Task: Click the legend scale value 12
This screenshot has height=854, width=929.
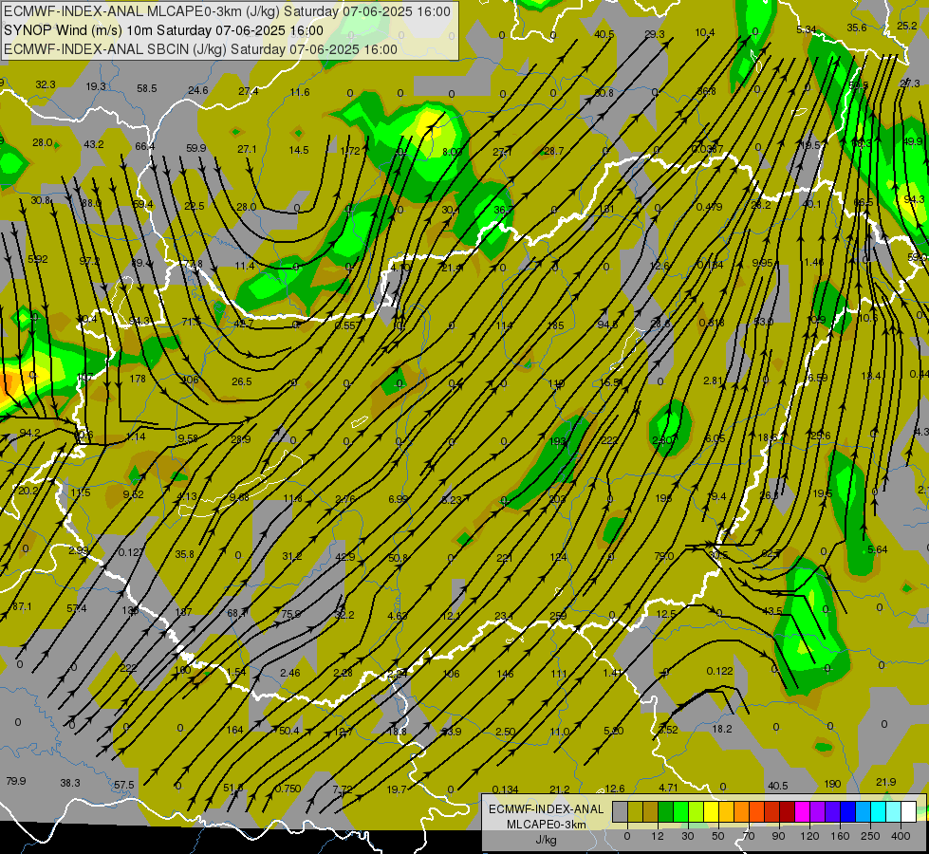Action: [658, 836]
